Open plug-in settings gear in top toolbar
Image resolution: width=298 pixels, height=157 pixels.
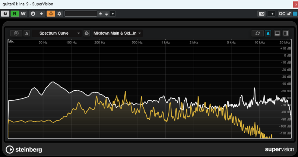(59, 14)
